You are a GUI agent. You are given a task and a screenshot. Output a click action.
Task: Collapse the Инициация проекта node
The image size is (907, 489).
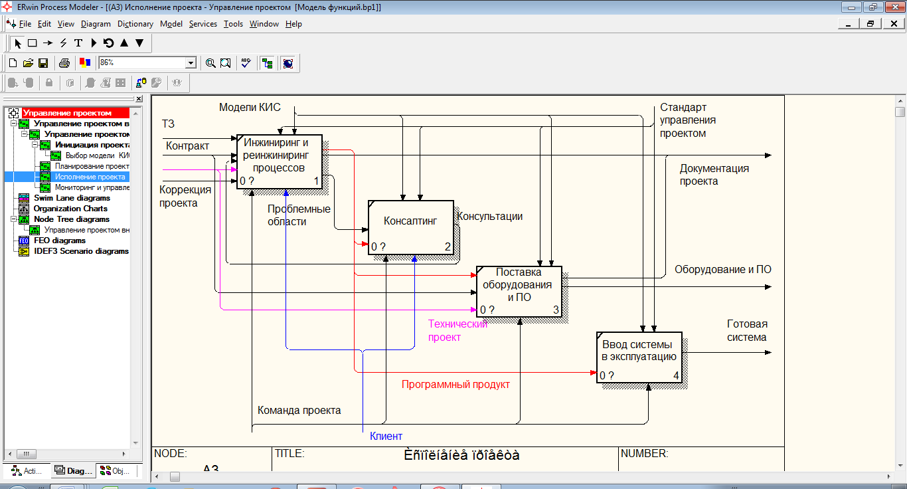[x=35, y=145]
